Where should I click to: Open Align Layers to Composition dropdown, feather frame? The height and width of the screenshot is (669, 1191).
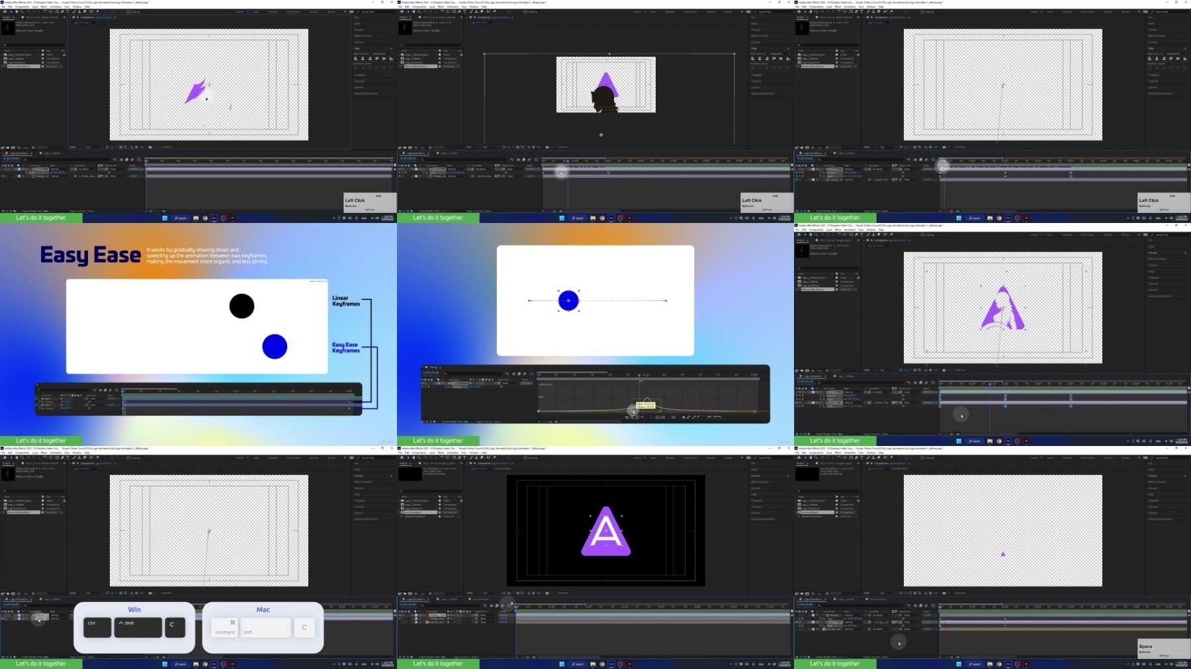(379, 54)
